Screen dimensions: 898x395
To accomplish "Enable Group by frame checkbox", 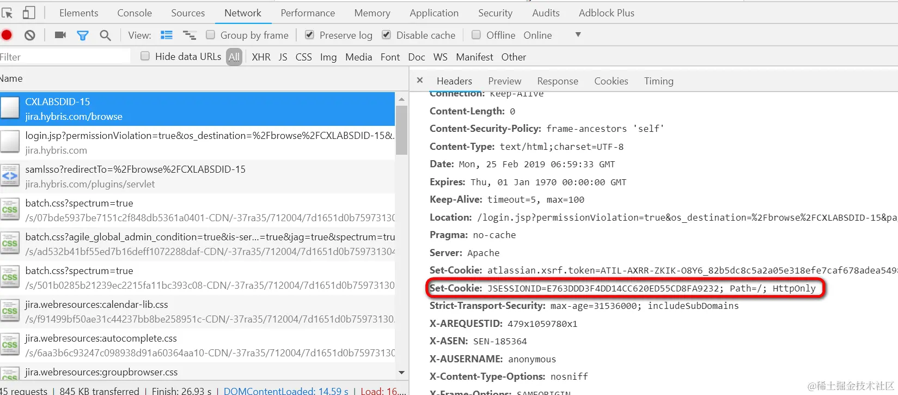I will [x=210, y=35].
